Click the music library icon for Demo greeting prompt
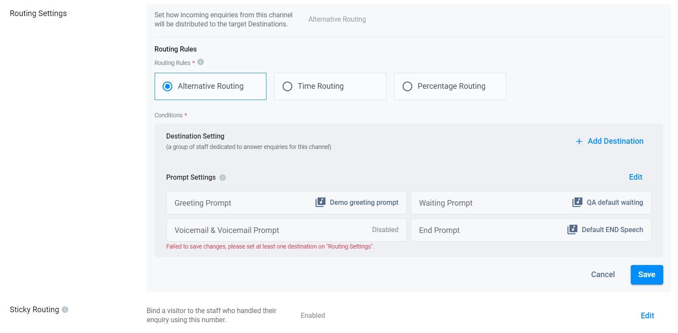This screenshot has width=678, height=333. coord(320,202)
